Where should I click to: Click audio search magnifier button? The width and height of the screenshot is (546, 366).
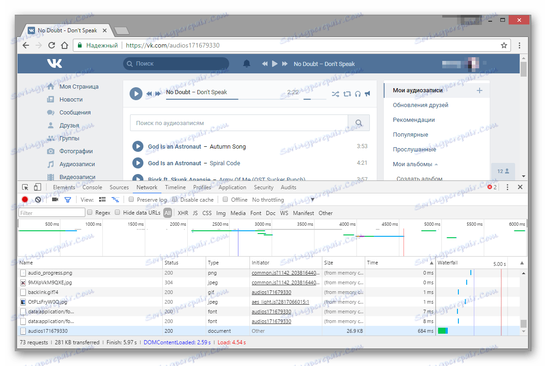[359, 123]
